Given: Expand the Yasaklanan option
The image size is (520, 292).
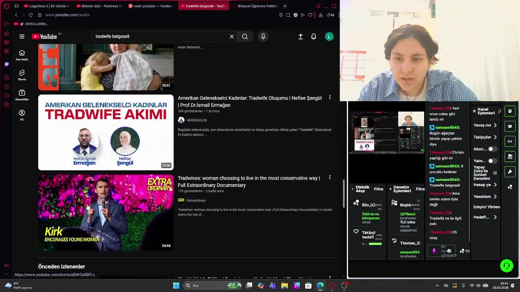Looking at the screenshot, I should pyautogui.click(x=495, y=197).
